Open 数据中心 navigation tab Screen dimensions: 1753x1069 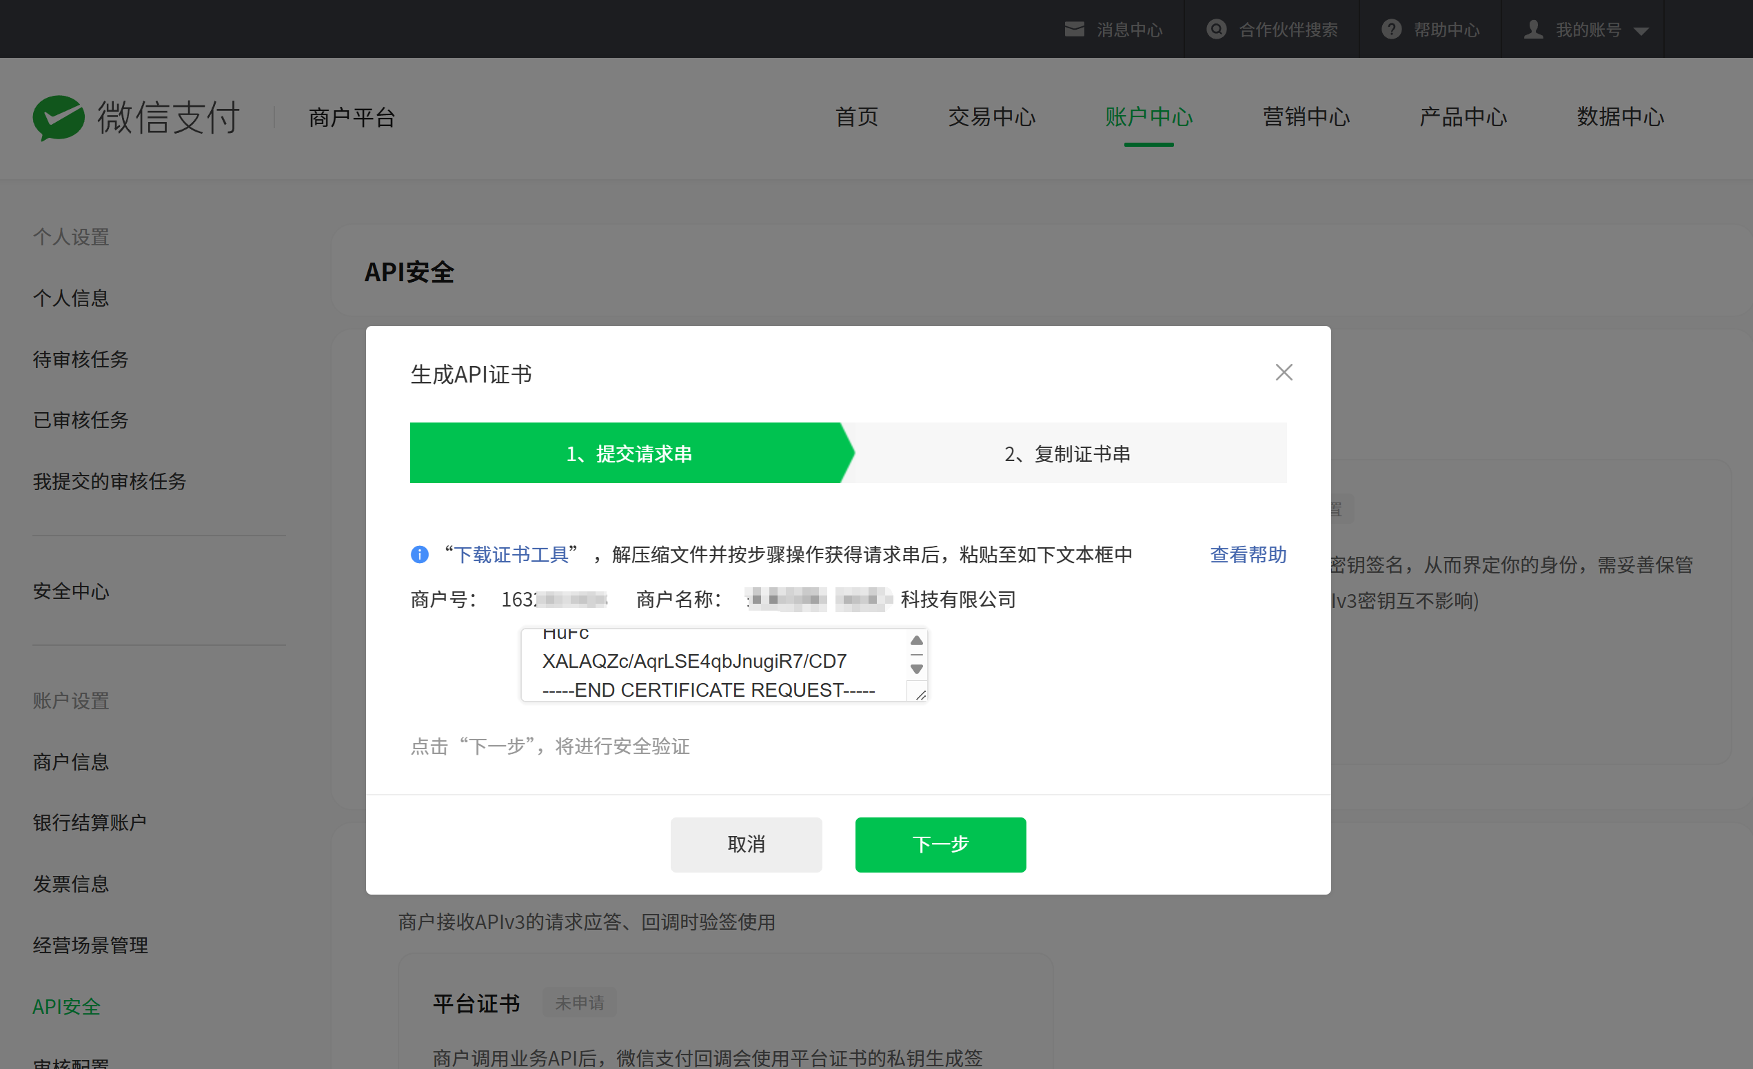(1620, 116)
